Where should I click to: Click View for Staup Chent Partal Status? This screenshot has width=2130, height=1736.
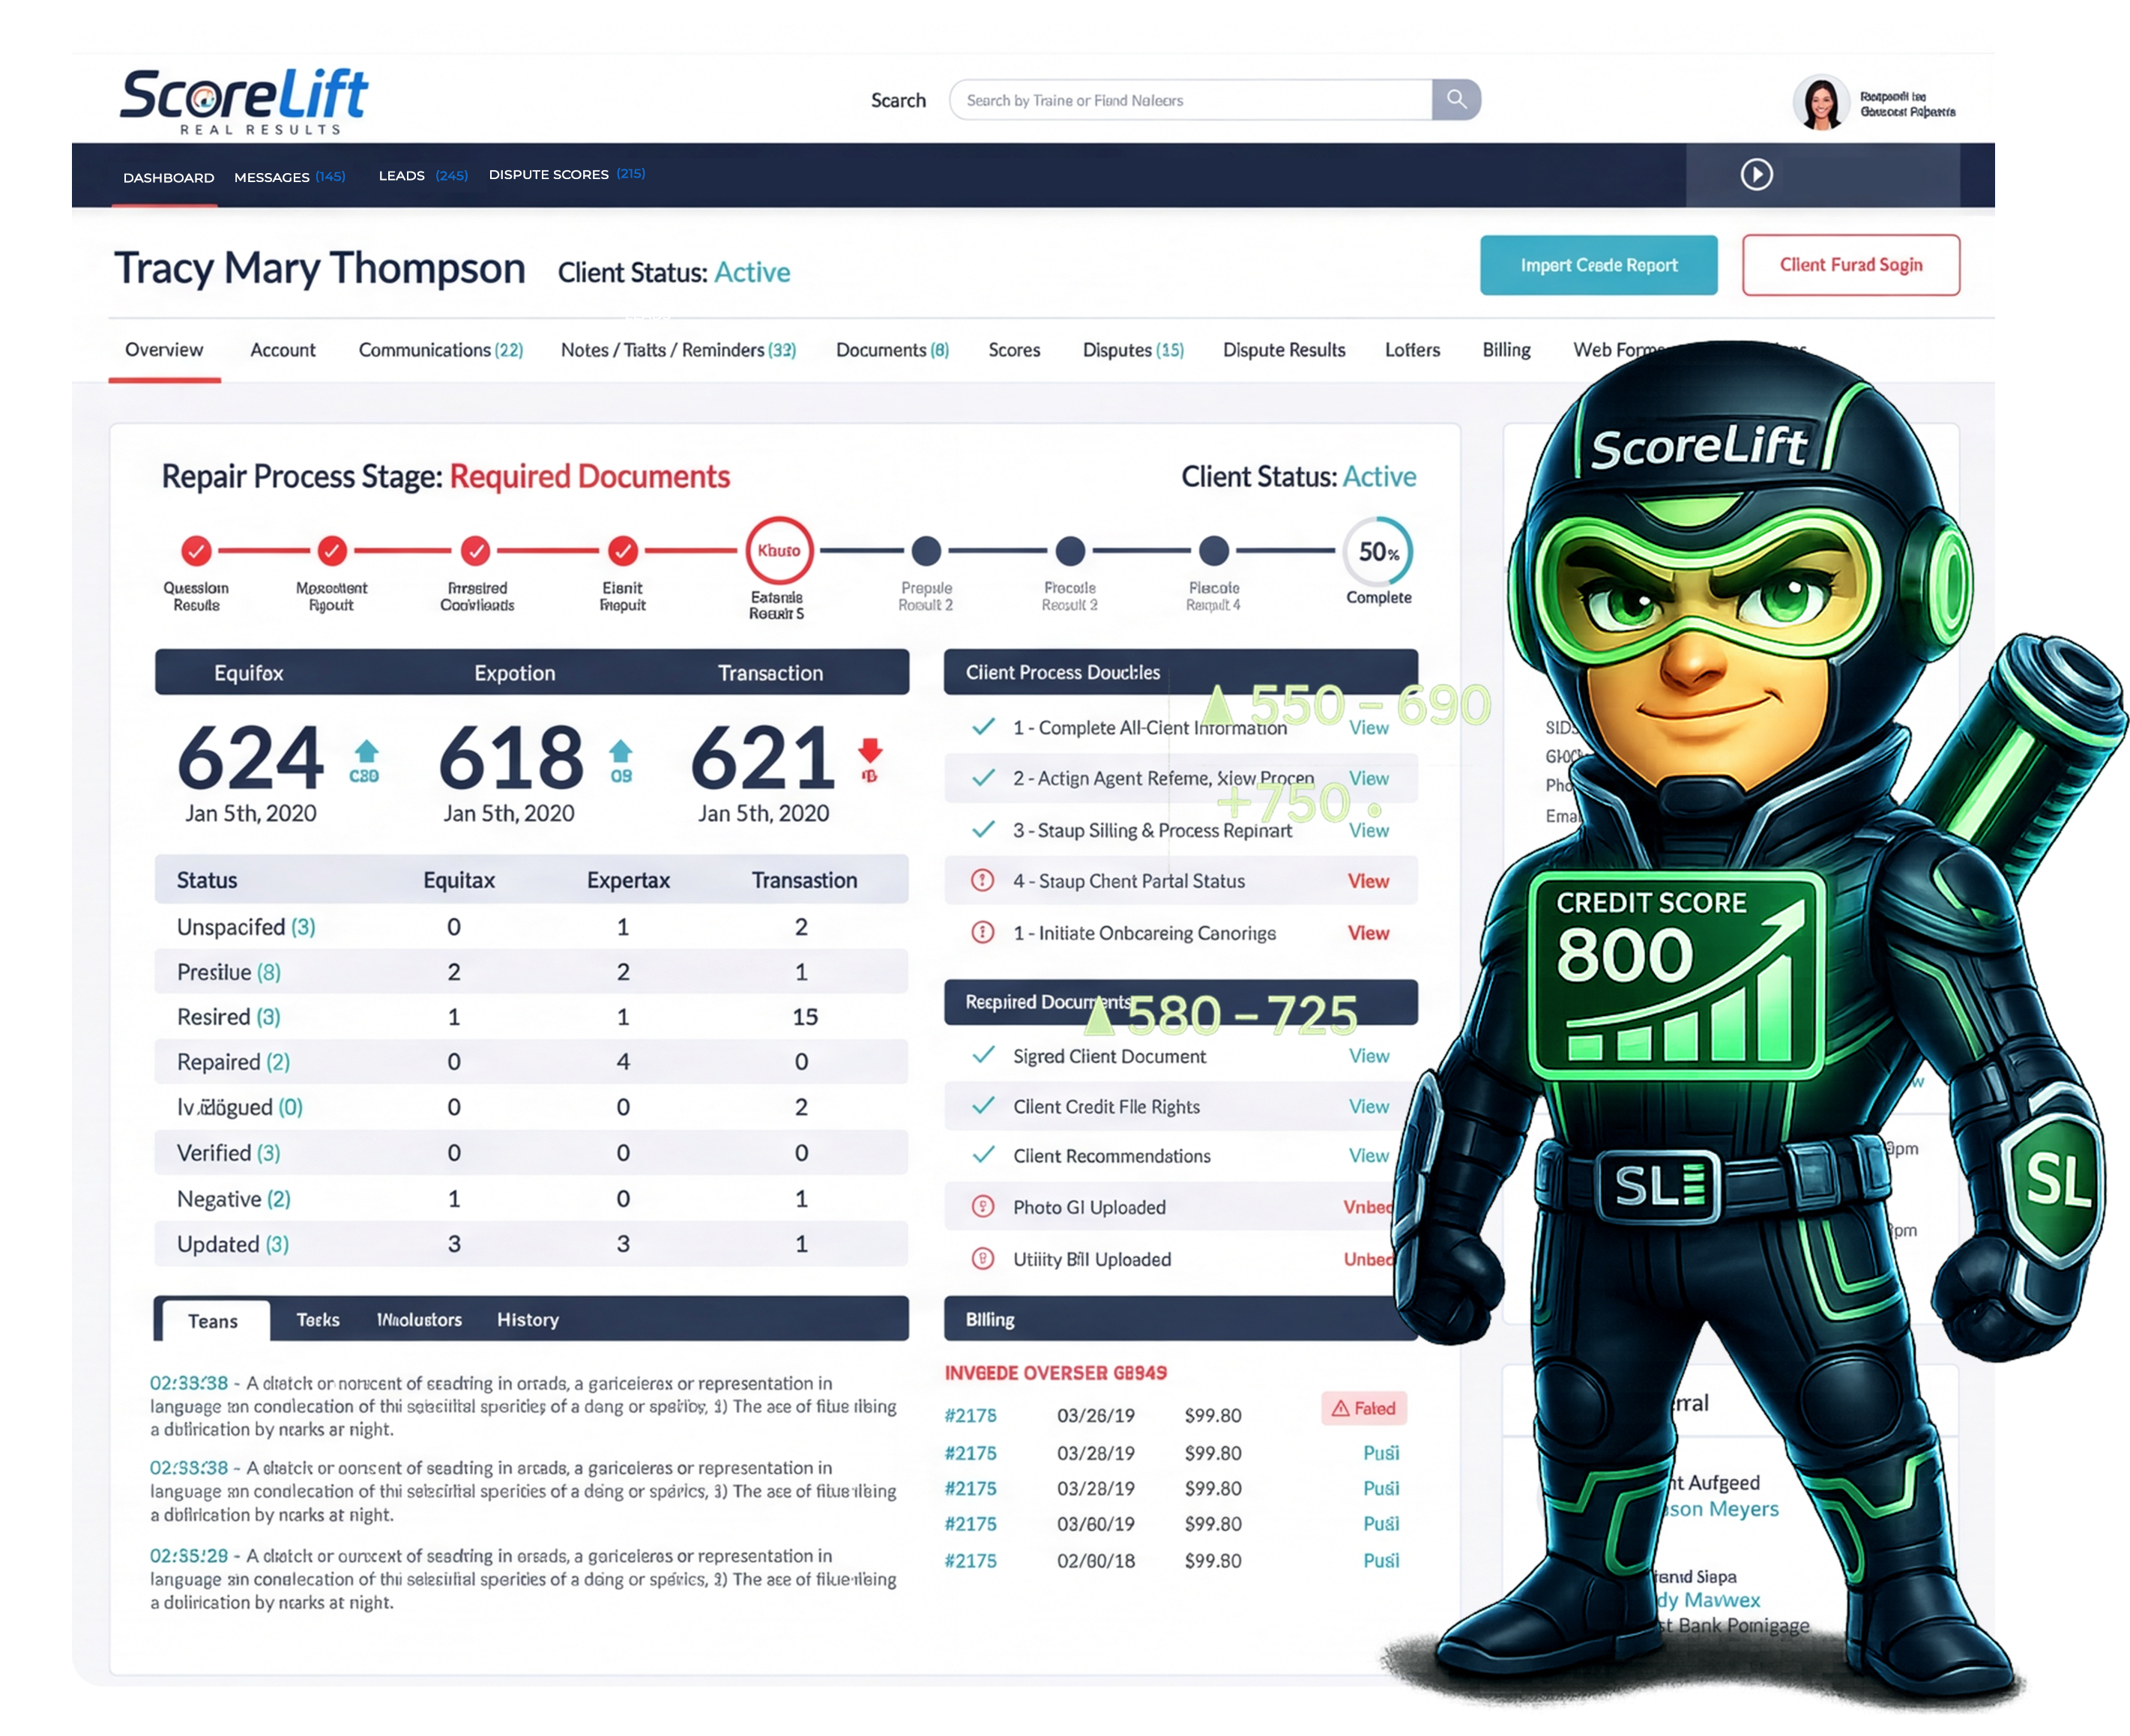[x=1368, y=881]
